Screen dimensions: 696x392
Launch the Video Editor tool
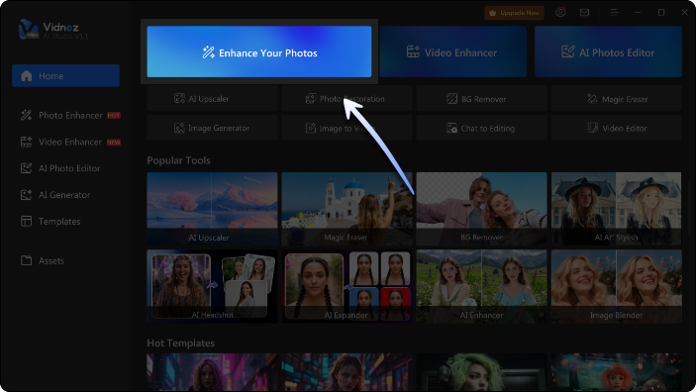(617, 128)
